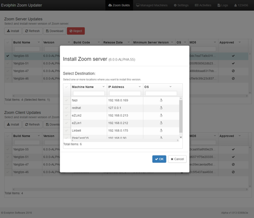Click IP Address filter input field
Viewport: 254px width, 218px height.
point(125,93)
